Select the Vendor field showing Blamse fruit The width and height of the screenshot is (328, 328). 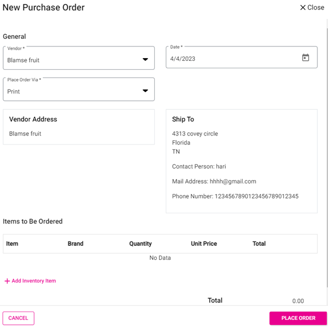coord(69,60)
